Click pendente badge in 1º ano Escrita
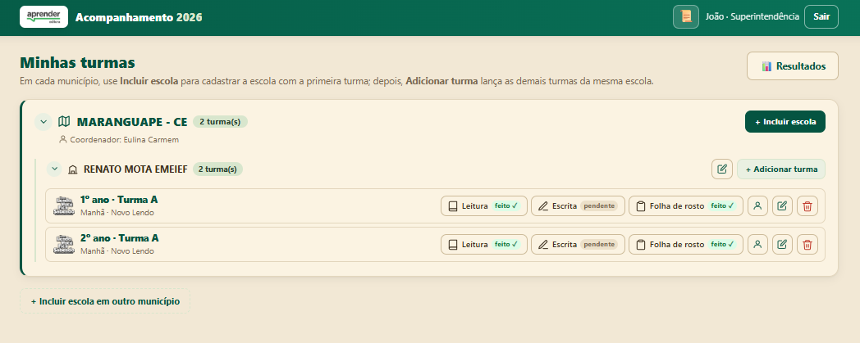860x343 pixels. (599, 206)
